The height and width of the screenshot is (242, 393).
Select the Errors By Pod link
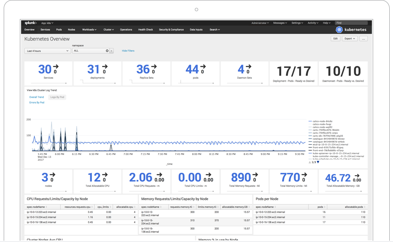[36, 102]
